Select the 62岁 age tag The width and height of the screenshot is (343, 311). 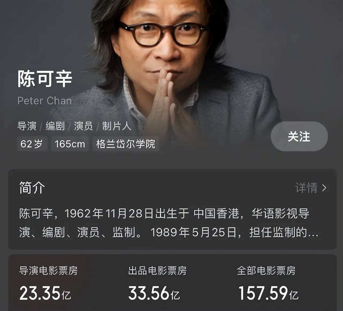[32, 144]
